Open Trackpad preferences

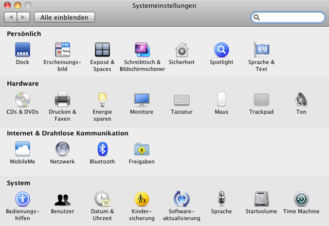click(261, 100)
